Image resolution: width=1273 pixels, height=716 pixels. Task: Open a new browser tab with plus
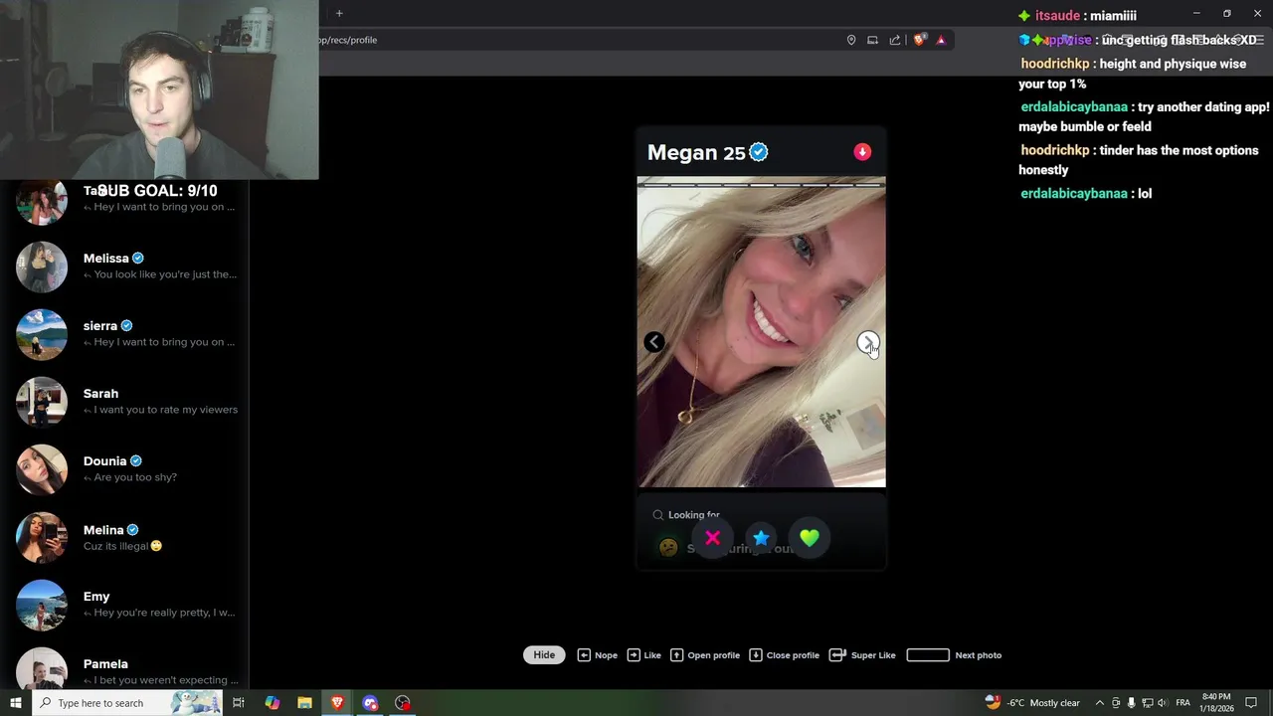pos(339,13)
